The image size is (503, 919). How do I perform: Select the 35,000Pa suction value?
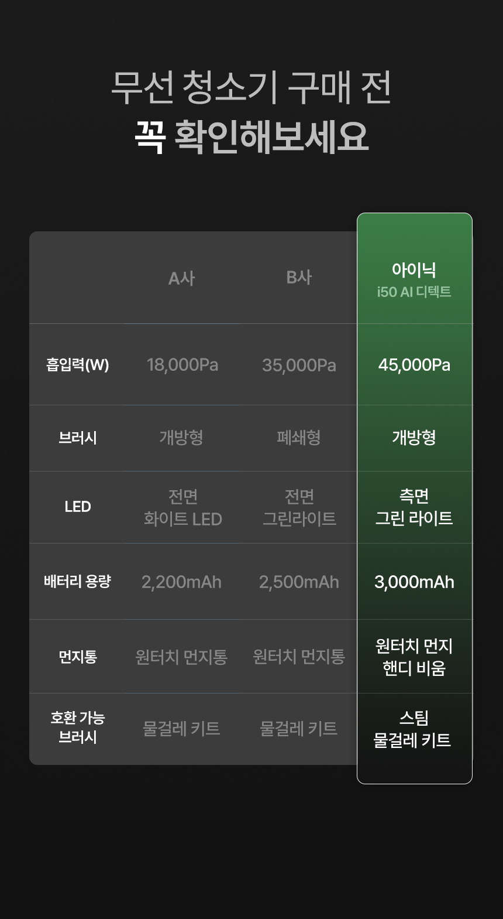[x=299, y=365]
